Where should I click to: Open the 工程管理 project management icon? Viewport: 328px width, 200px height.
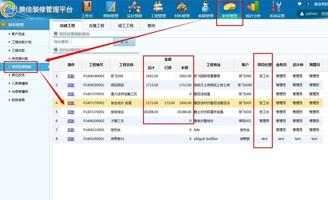click(x=158, y=7)
